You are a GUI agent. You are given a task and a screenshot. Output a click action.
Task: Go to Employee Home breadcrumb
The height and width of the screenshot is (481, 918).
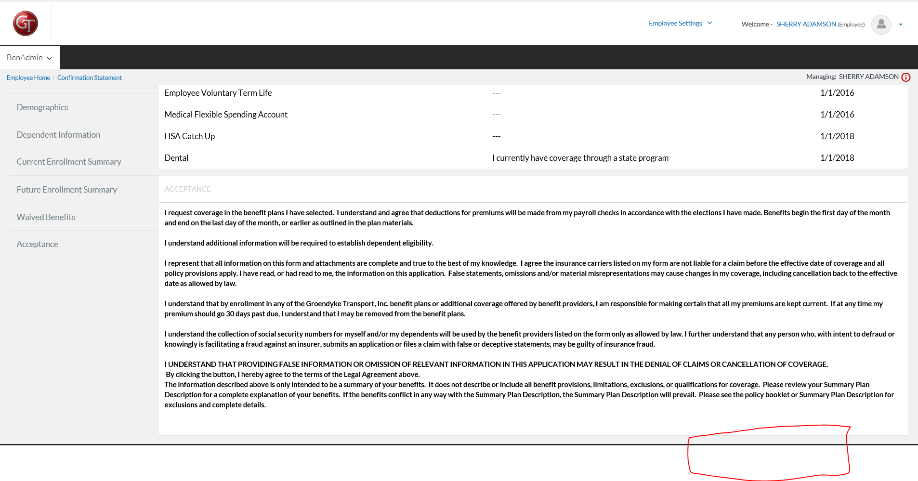28,78
